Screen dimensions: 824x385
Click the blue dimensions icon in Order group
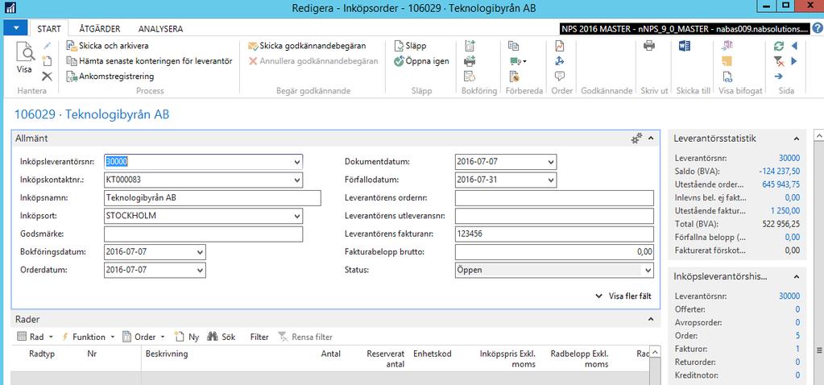coord(560,61)
